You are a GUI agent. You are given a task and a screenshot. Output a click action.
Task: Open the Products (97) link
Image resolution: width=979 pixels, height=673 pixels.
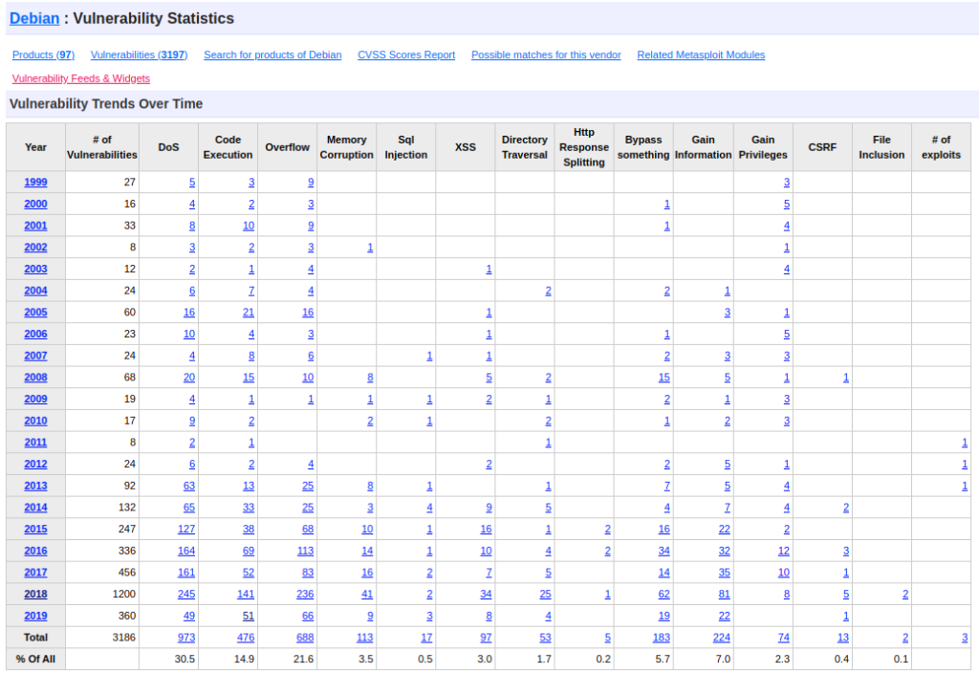[43, 55]
